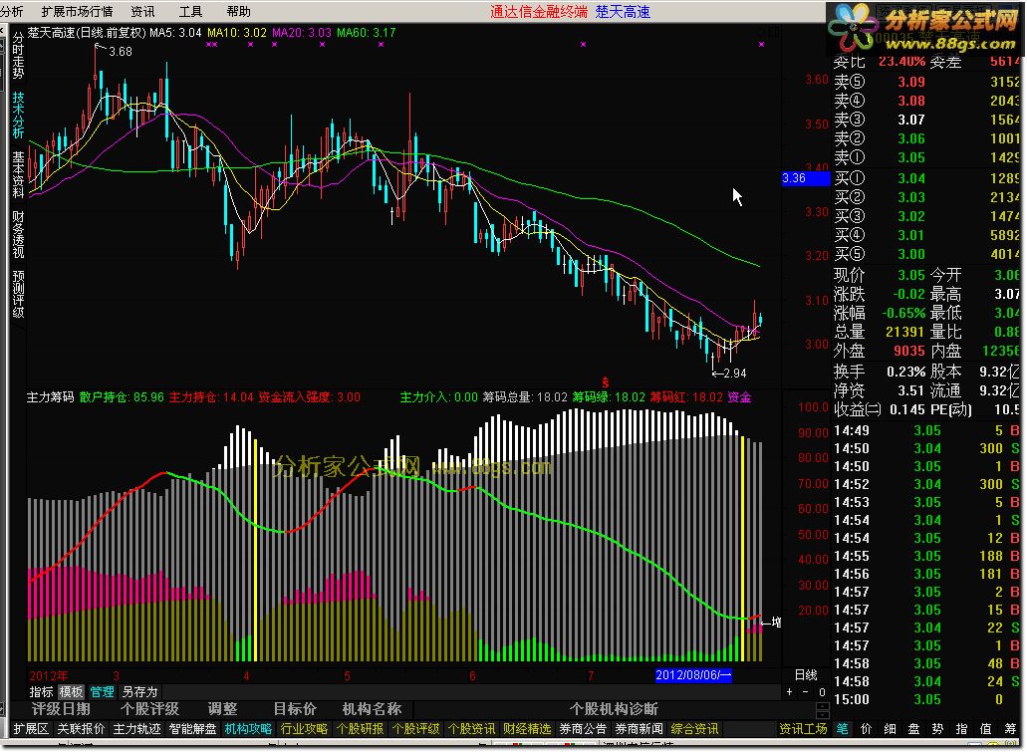Image resolution: width=1027 pixels, height=752 pixels.
Task: Switch to the 势 tab
Action: (938, 728)
